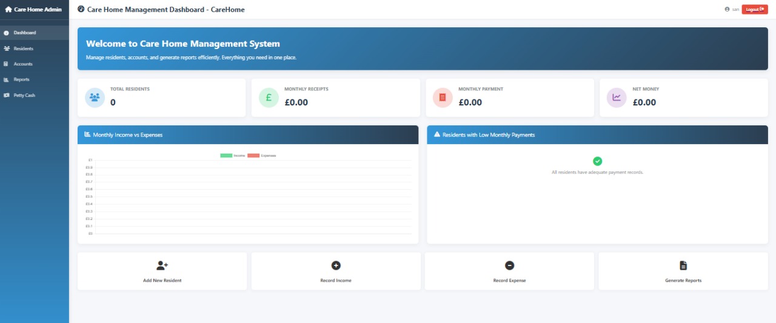The width and height of the screenshot is (776, 323).
Task: Click the NET MONEY label
Action: (646, 89)
